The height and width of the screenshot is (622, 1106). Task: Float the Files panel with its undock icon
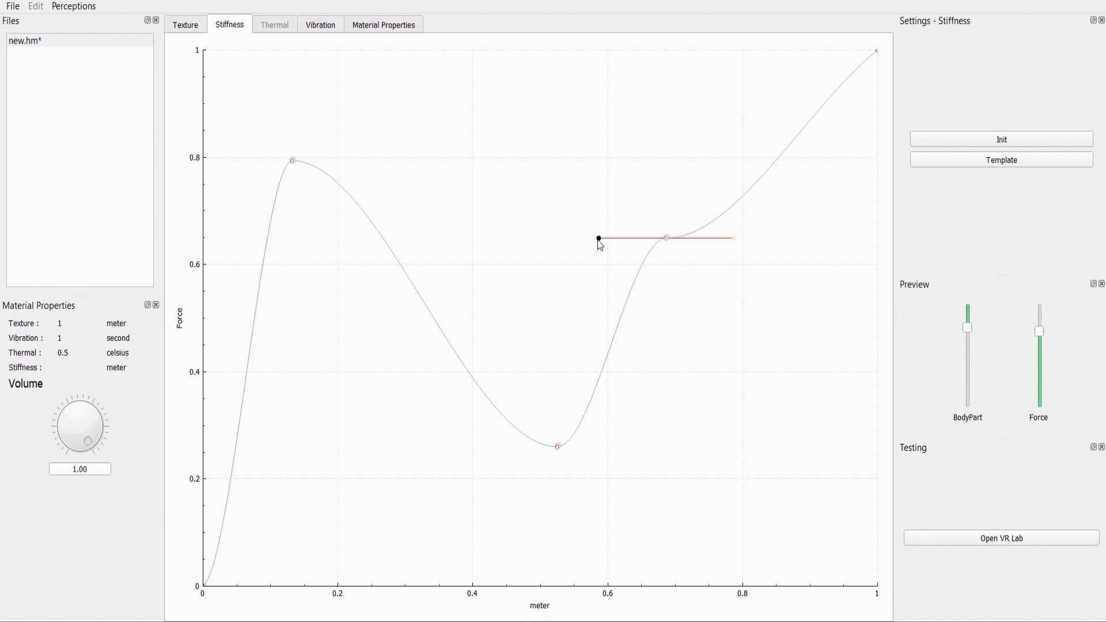tap(147, 20)
